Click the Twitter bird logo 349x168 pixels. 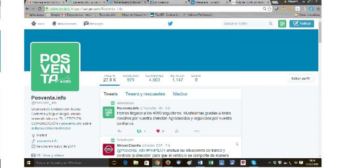coord(170,24)
